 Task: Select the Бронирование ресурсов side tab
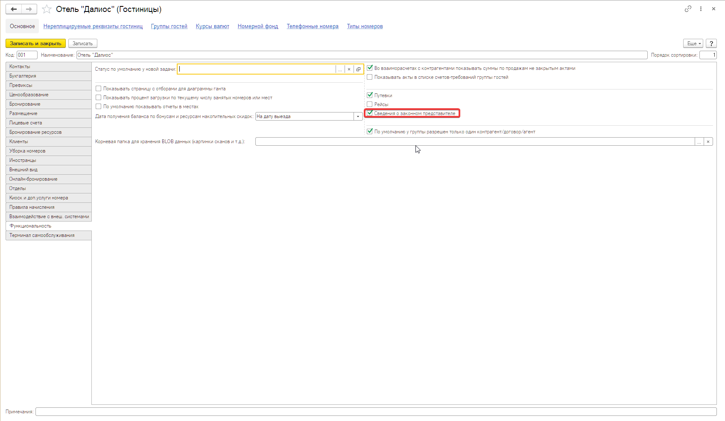click(x=49, y=132)
